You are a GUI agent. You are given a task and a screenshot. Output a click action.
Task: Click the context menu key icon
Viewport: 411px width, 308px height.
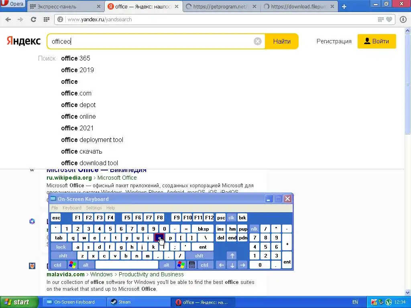(192, 265)
